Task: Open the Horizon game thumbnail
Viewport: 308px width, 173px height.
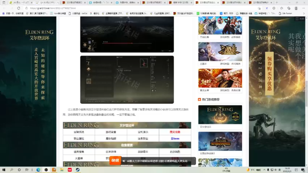Action: click(x=220, y=162)
